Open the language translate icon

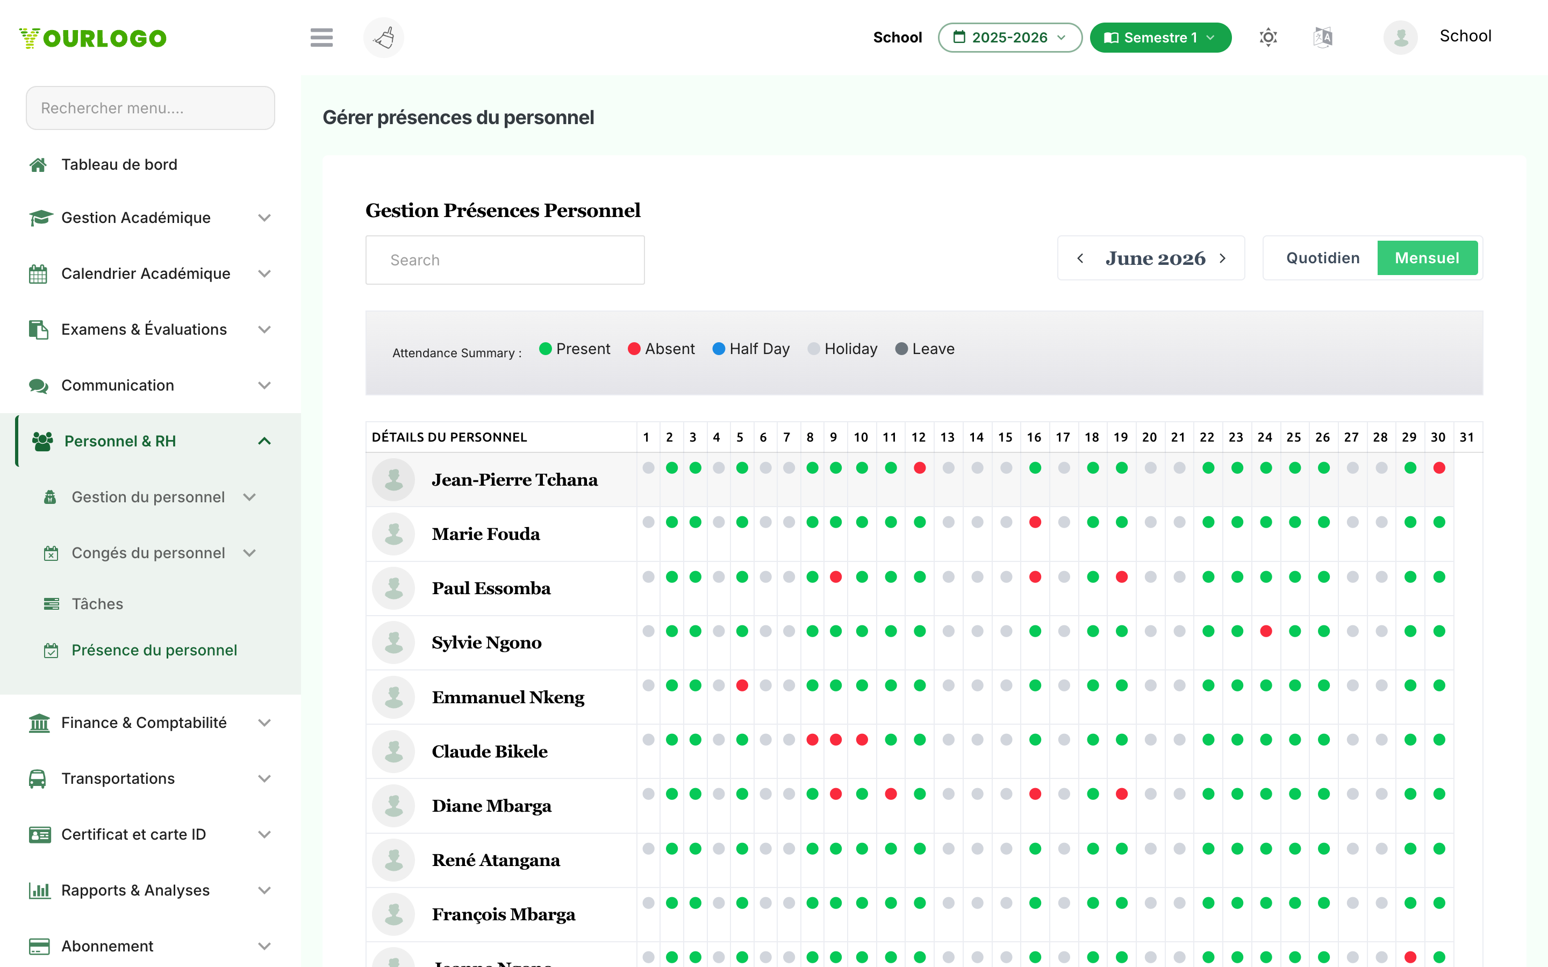coord(1322,37)
